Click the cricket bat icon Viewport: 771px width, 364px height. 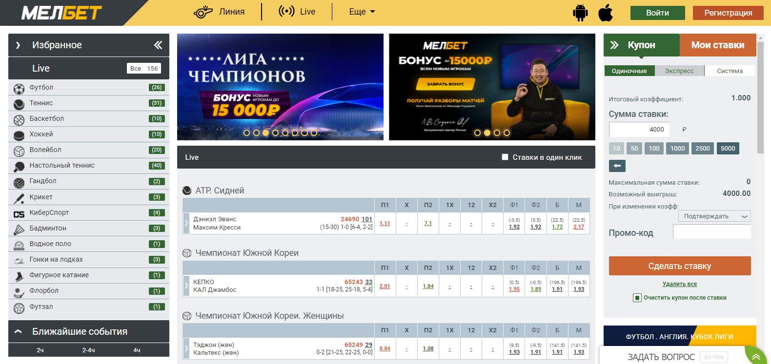19,198
